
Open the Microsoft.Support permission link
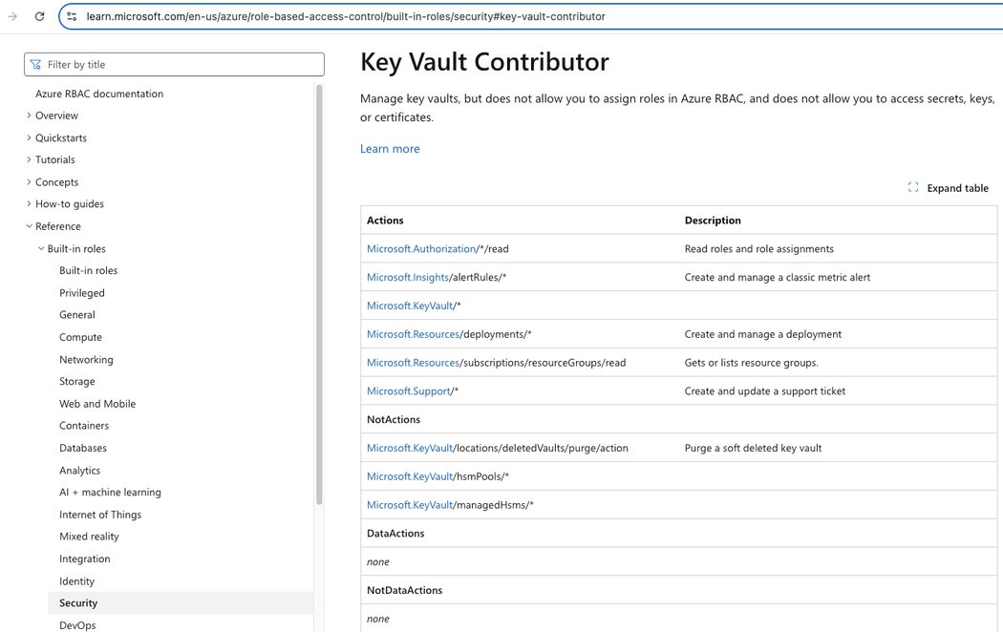click(406, 390)
